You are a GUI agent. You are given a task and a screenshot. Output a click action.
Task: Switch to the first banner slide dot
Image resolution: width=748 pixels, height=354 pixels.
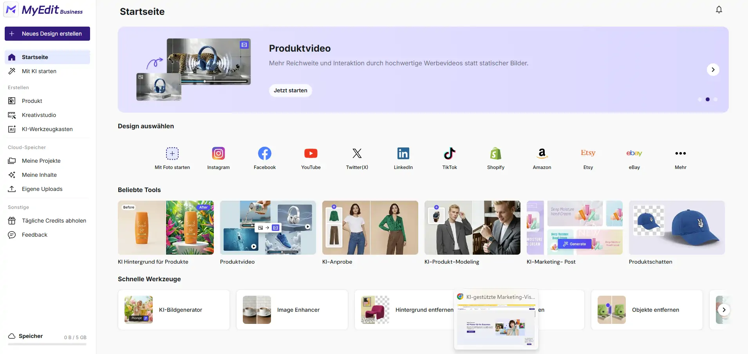[700, 99]
